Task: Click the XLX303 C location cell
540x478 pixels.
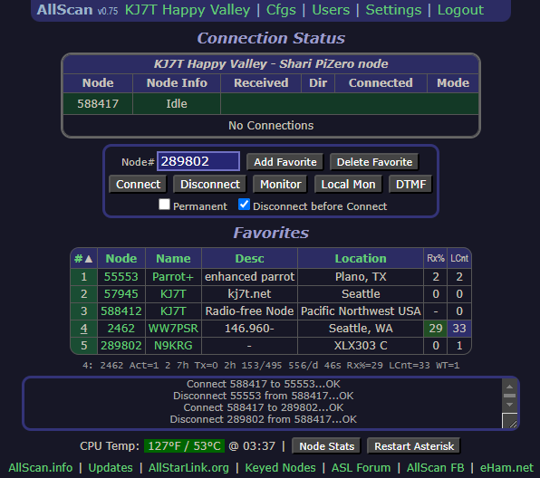Action: (x=361, y=346)
